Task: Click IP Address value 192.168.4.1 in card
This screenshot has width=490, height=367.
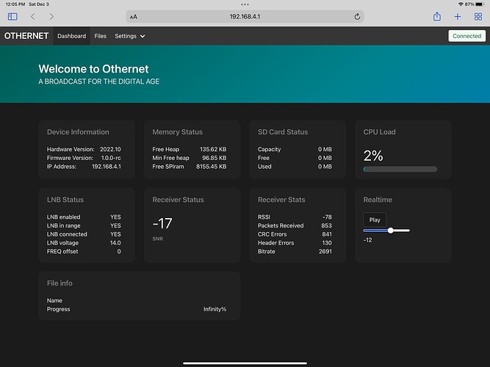Action: point(107,167)
